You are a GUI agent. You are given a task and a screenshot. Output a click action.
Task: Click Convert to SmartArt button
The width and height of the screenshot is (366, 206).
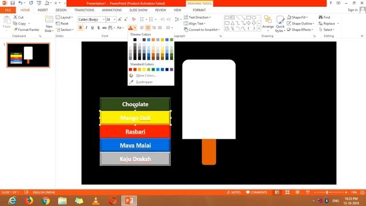(x=202, y=30)
